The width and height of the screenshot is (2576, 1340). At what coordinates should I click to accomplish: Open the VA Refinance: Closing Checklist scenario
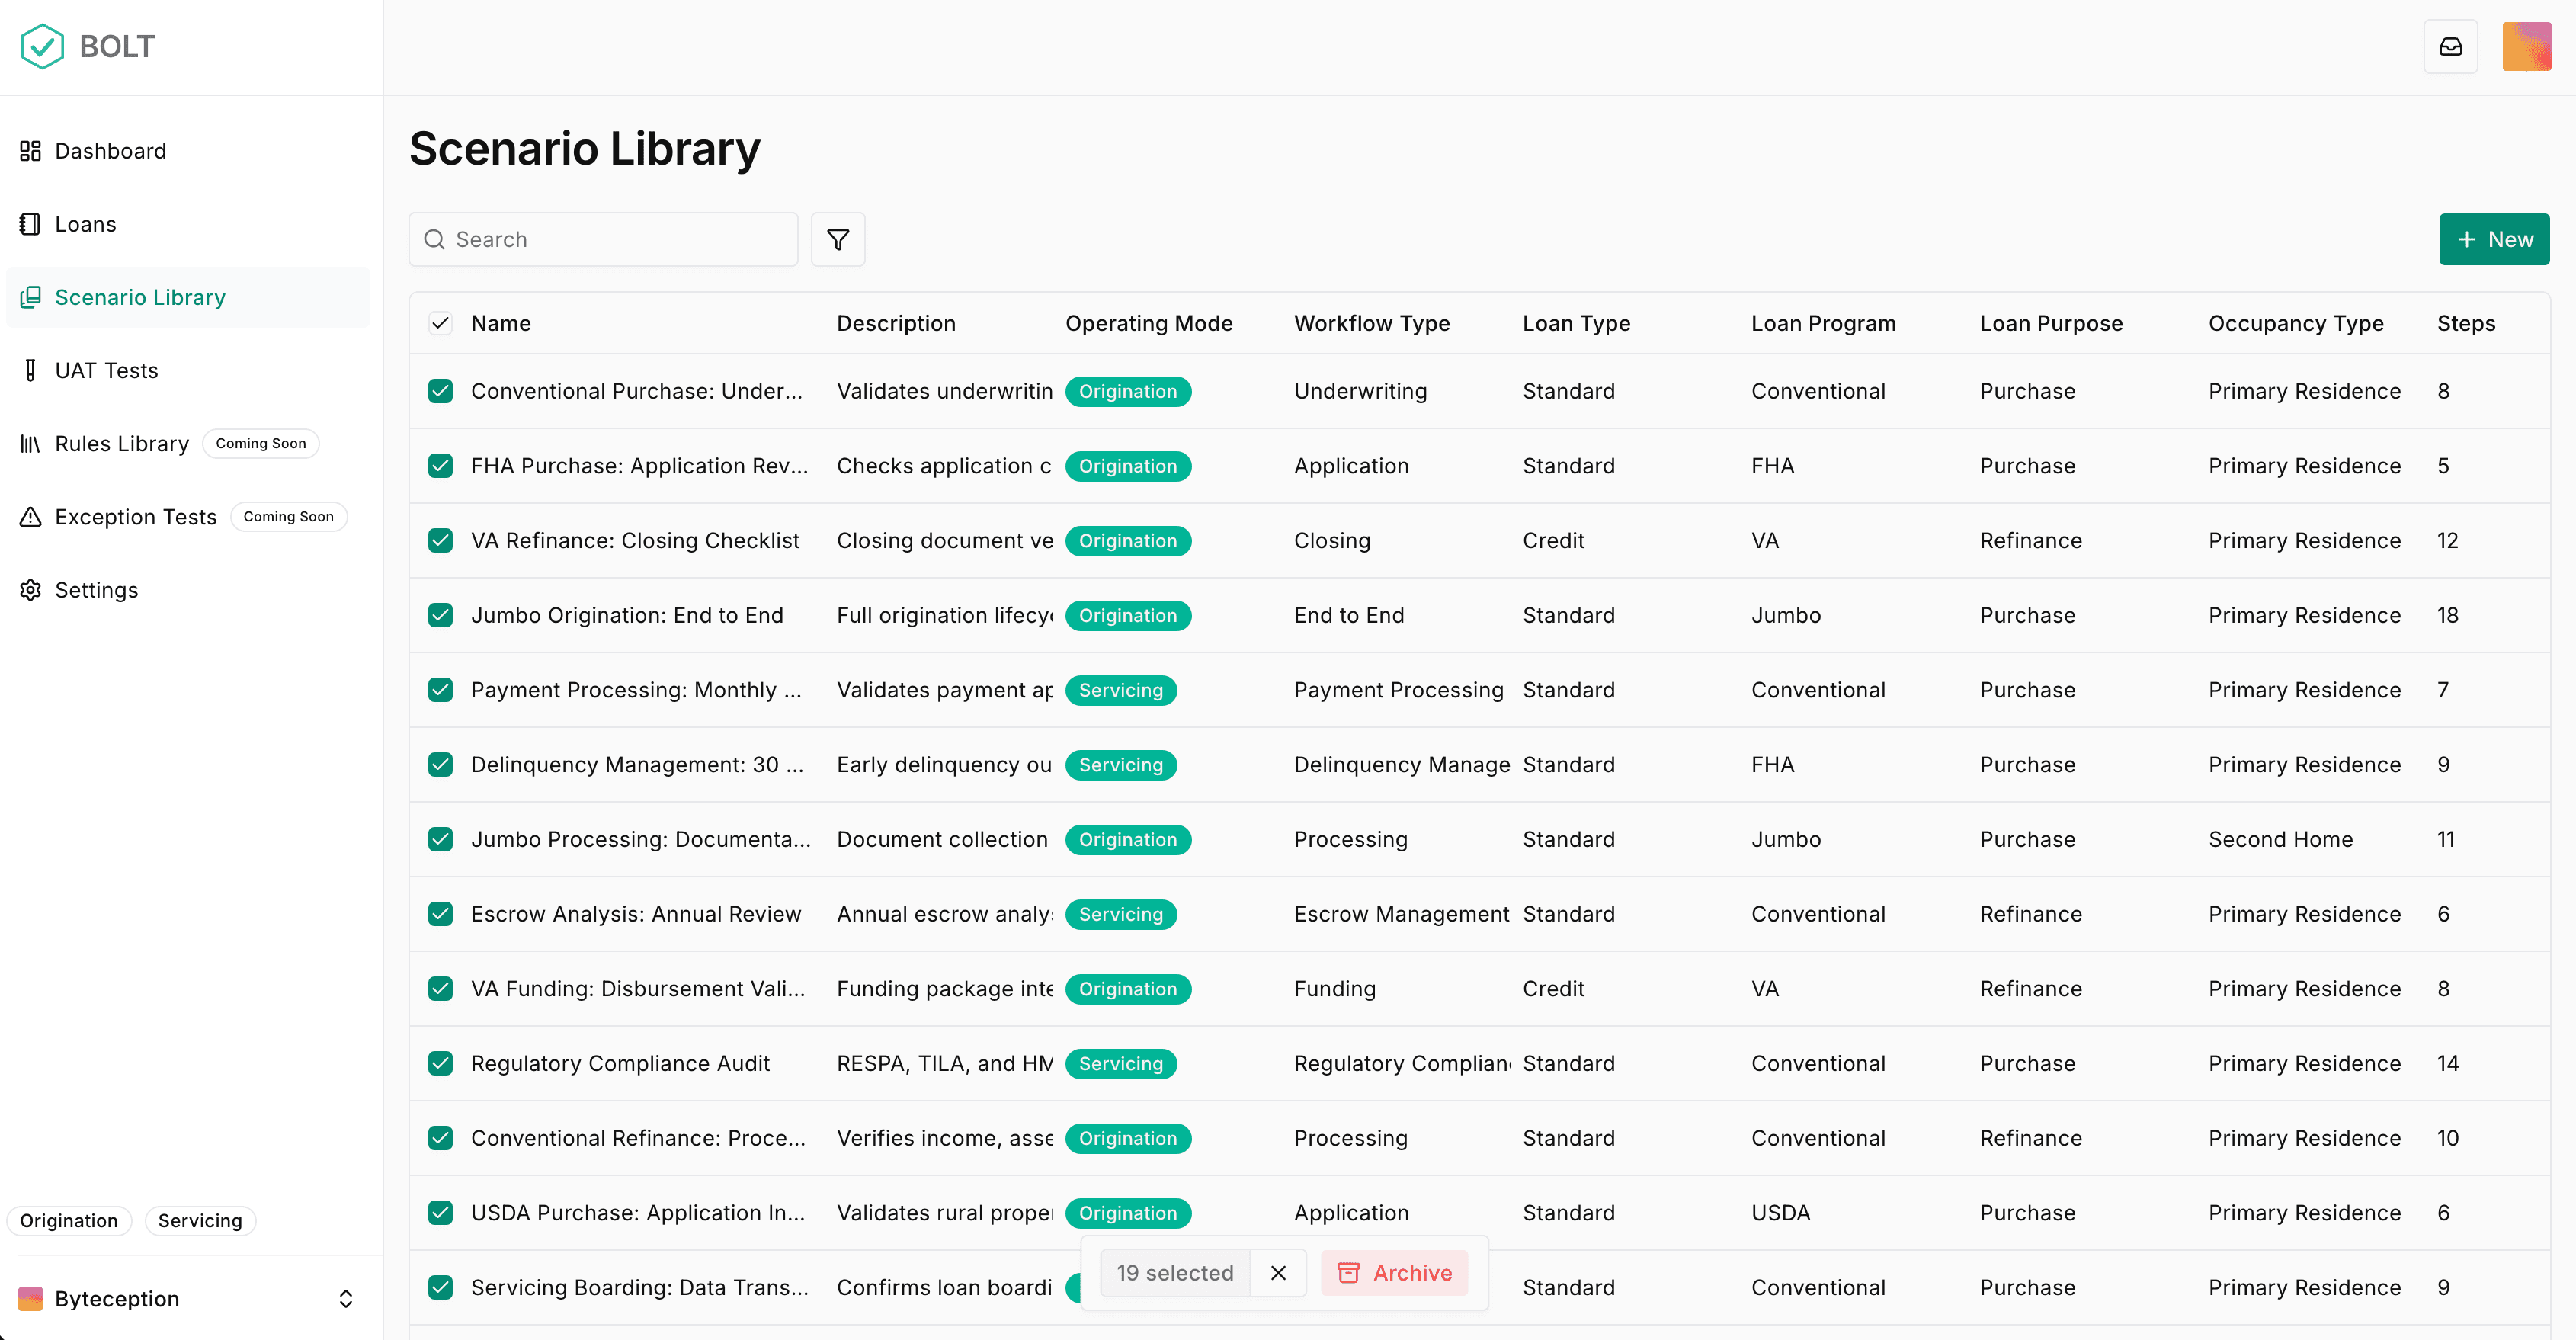click(x=635, y=540)
